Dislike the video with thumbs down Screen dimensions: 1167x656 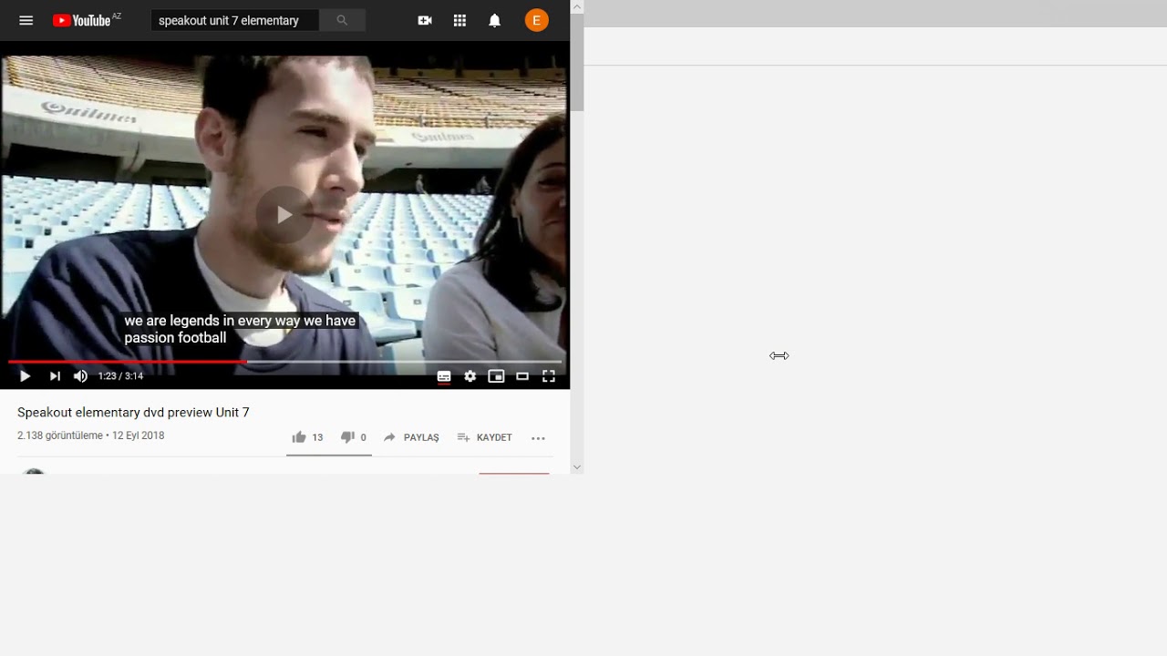click(347, 437)
